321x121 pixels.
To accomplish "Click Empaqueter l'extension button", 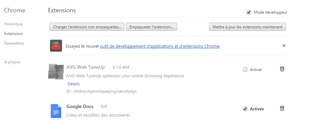I will click(x=151, y=27).
